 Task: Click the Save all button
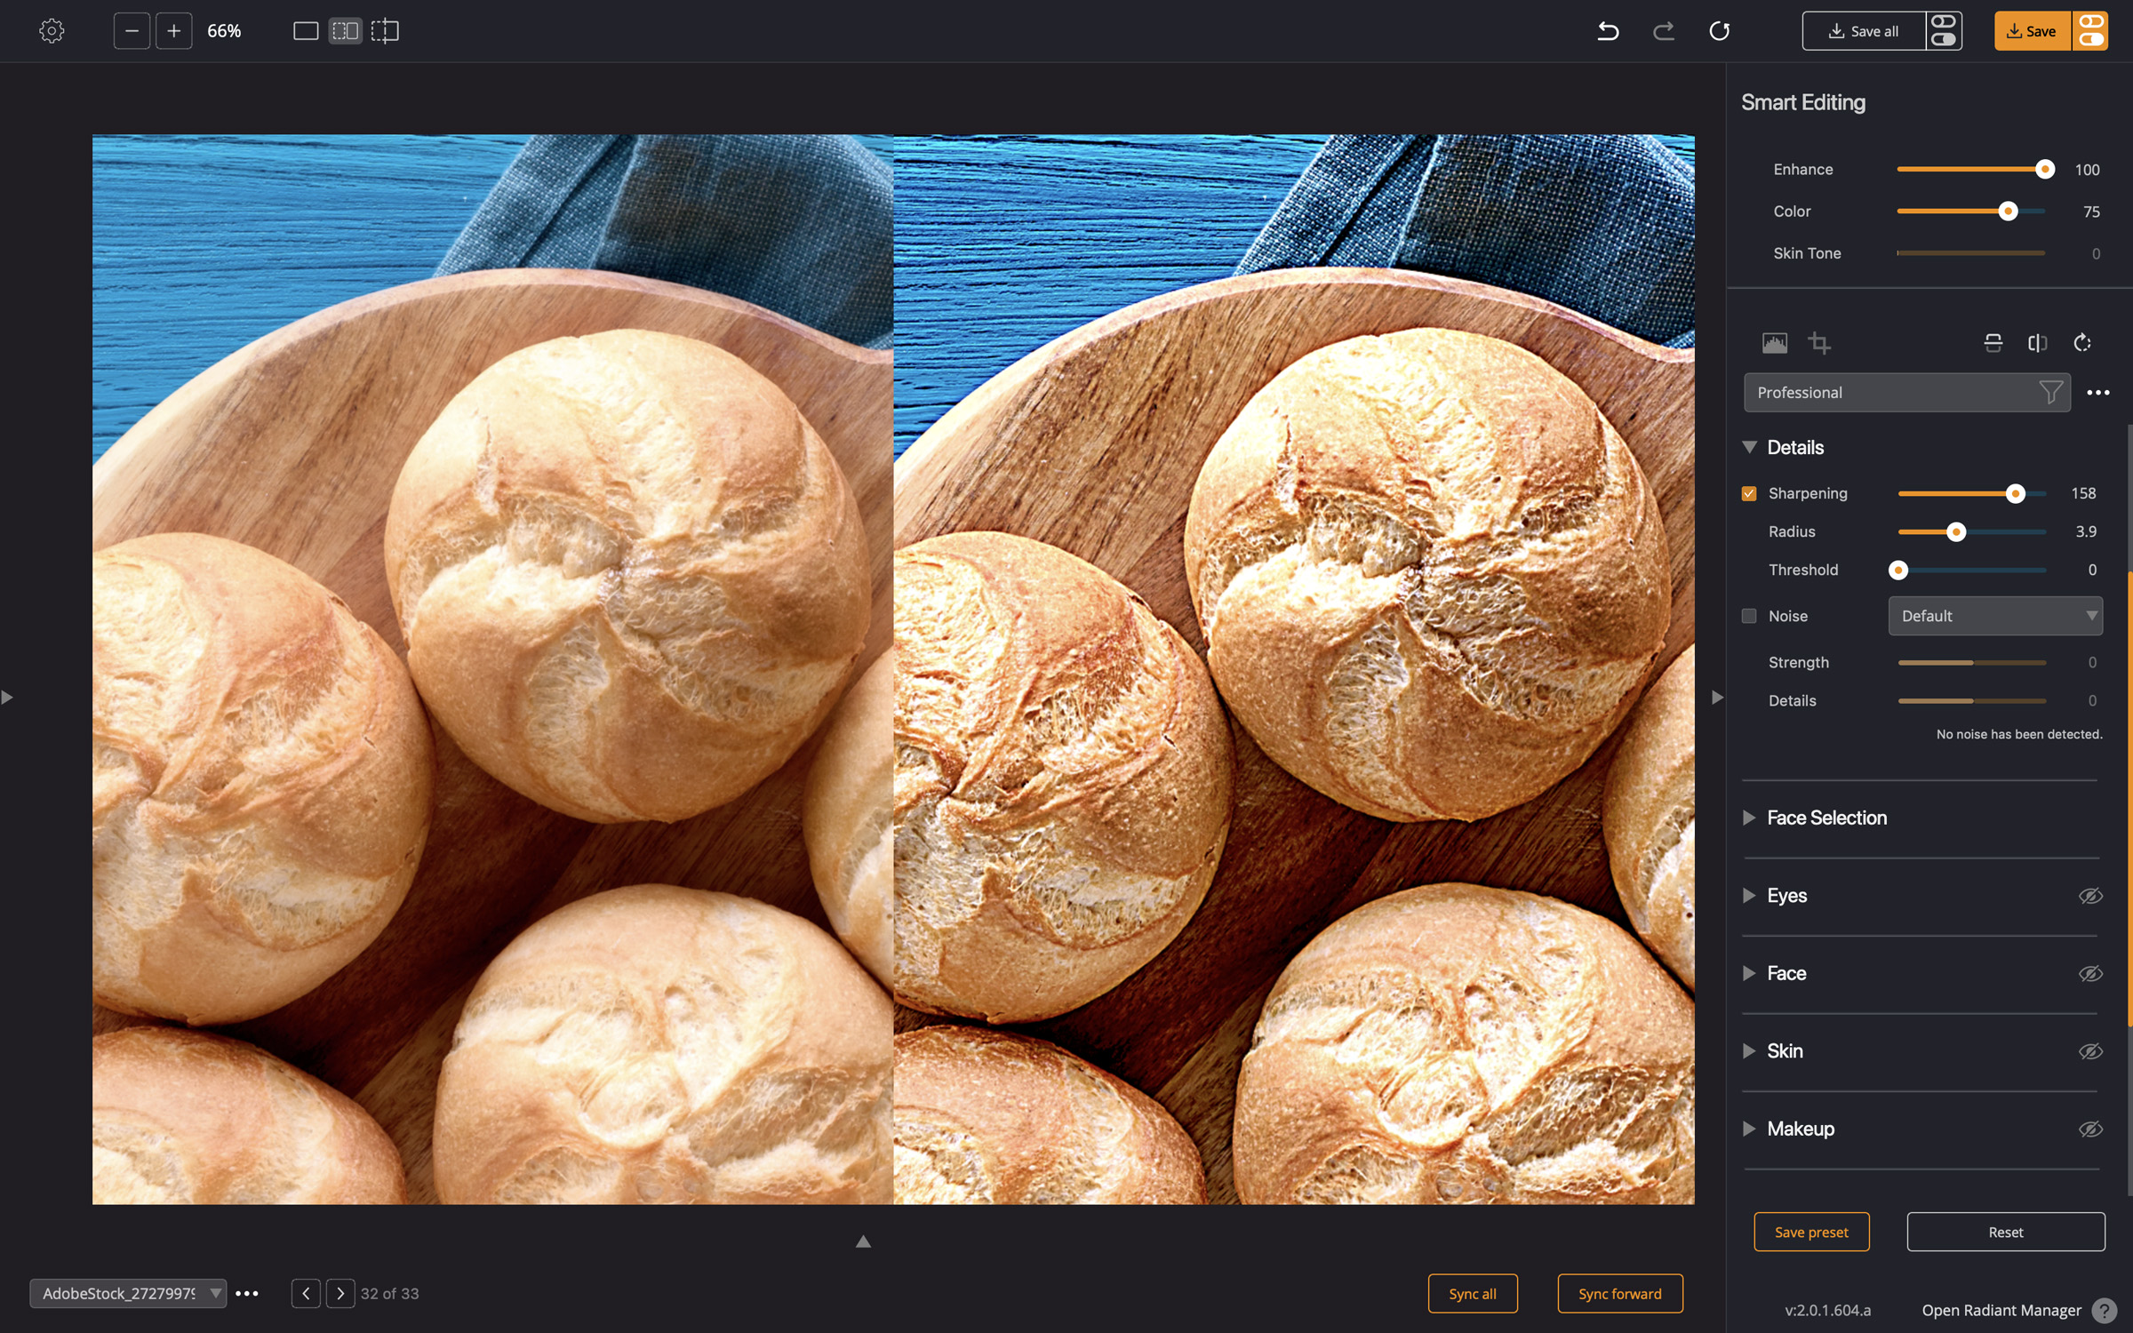click(x=1864, y=31)
